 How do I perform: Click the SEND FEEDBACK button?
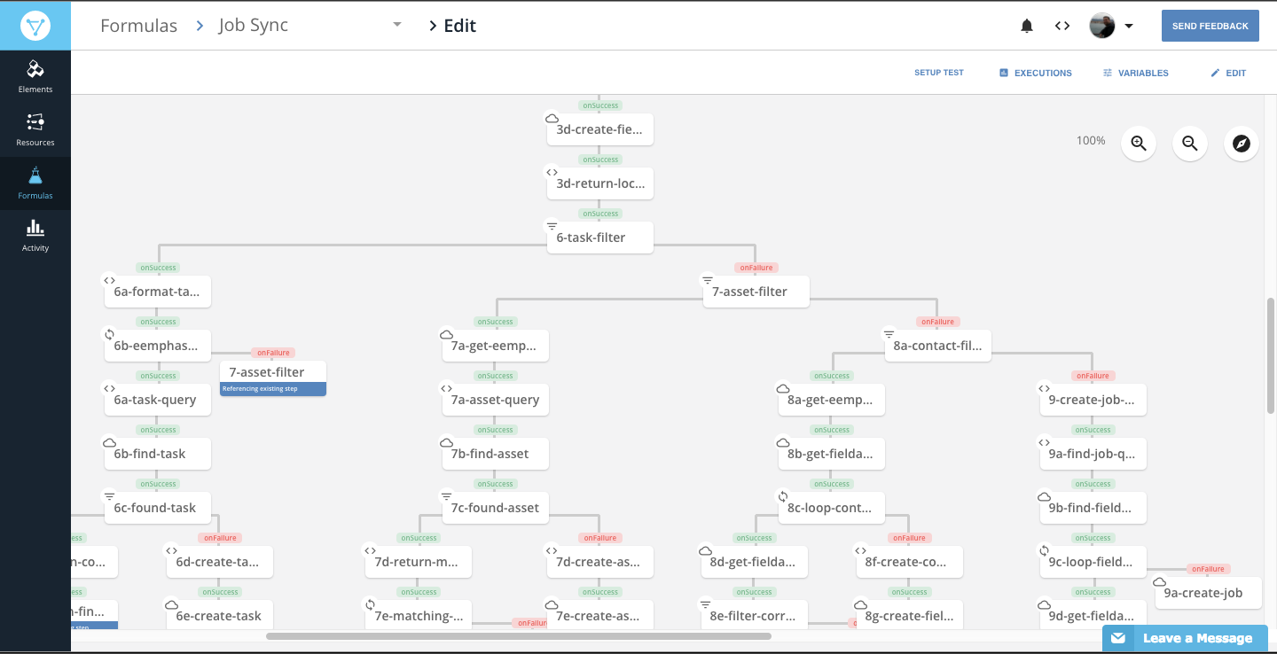1210,25
